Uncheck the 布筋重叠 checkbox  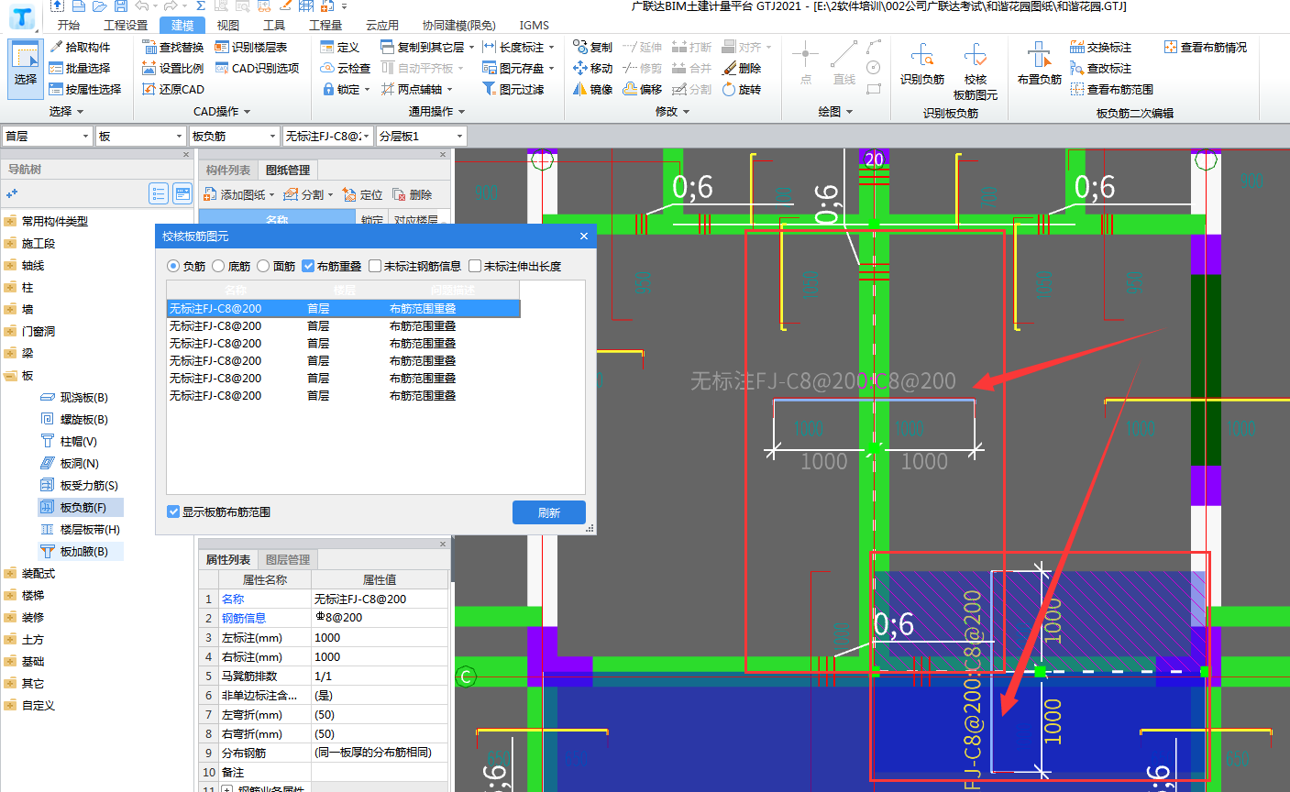[308, 266]
